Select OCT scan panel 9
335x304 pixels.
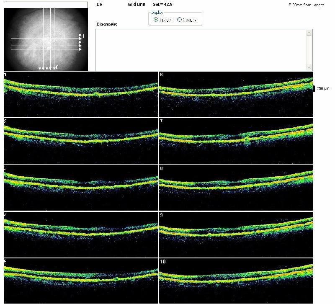(x=236, y=234)
